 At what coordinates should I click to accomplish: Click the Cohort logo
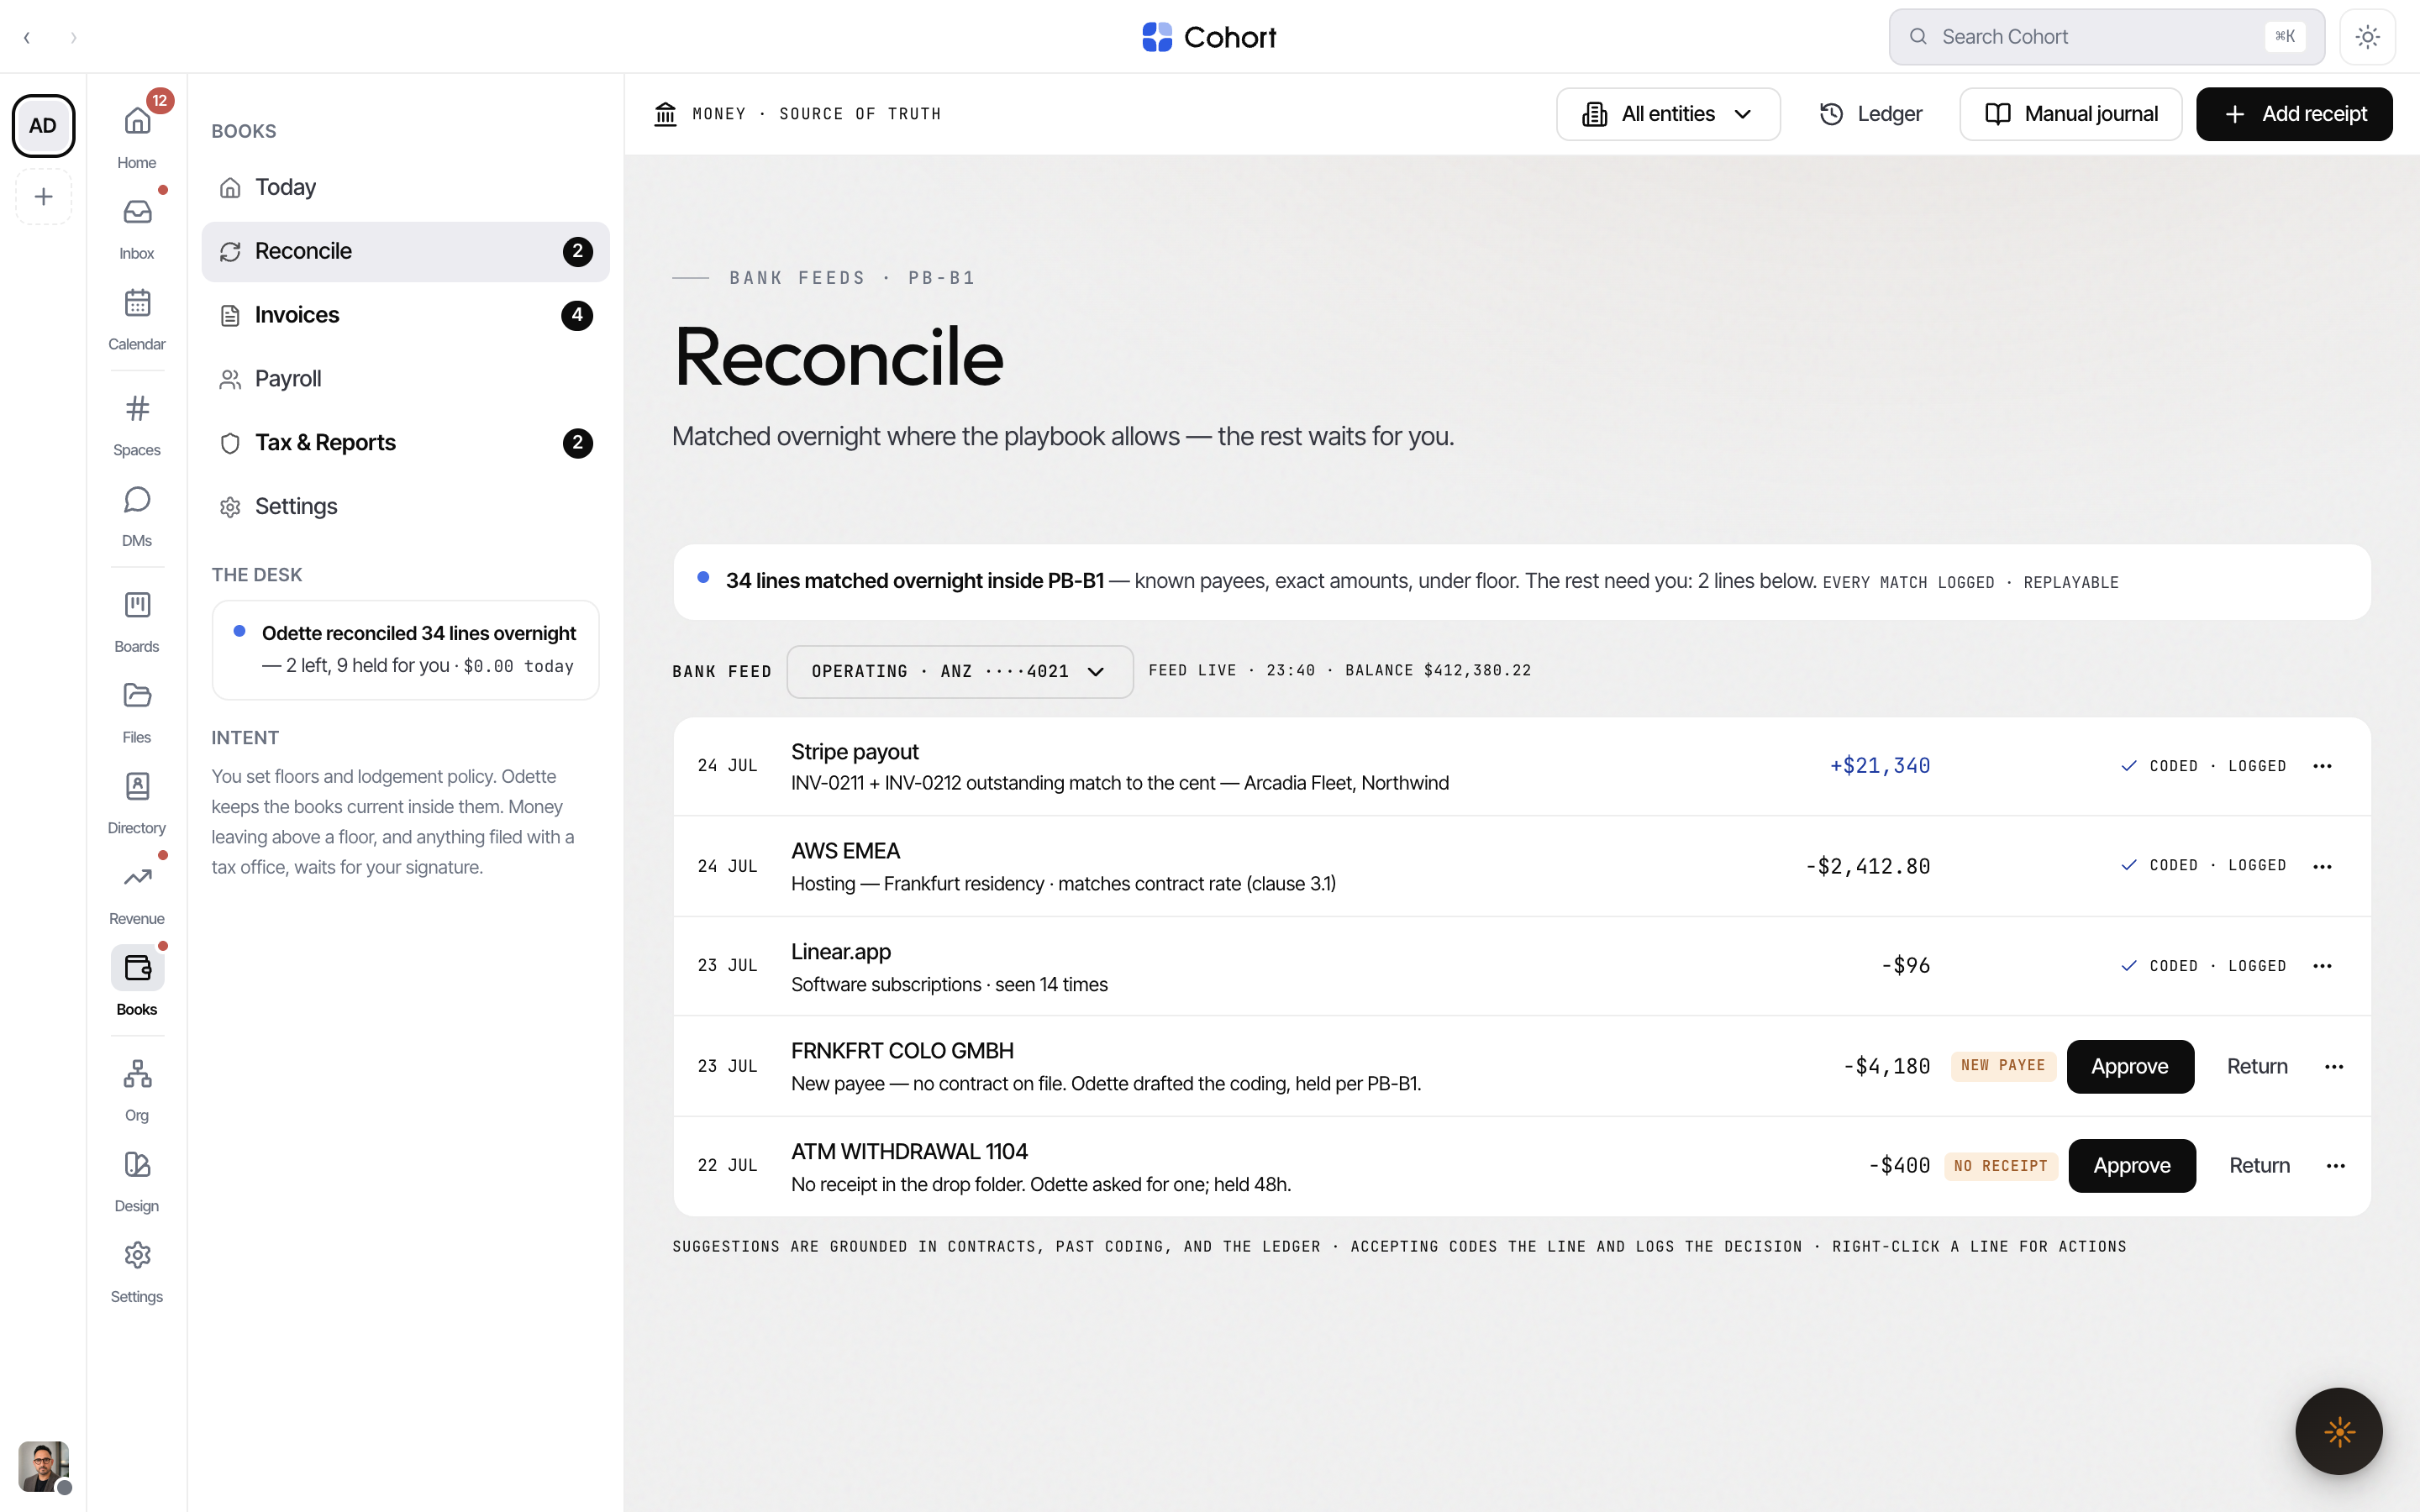1209,37
